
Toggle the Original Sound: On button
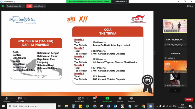(x=14, y=6)
